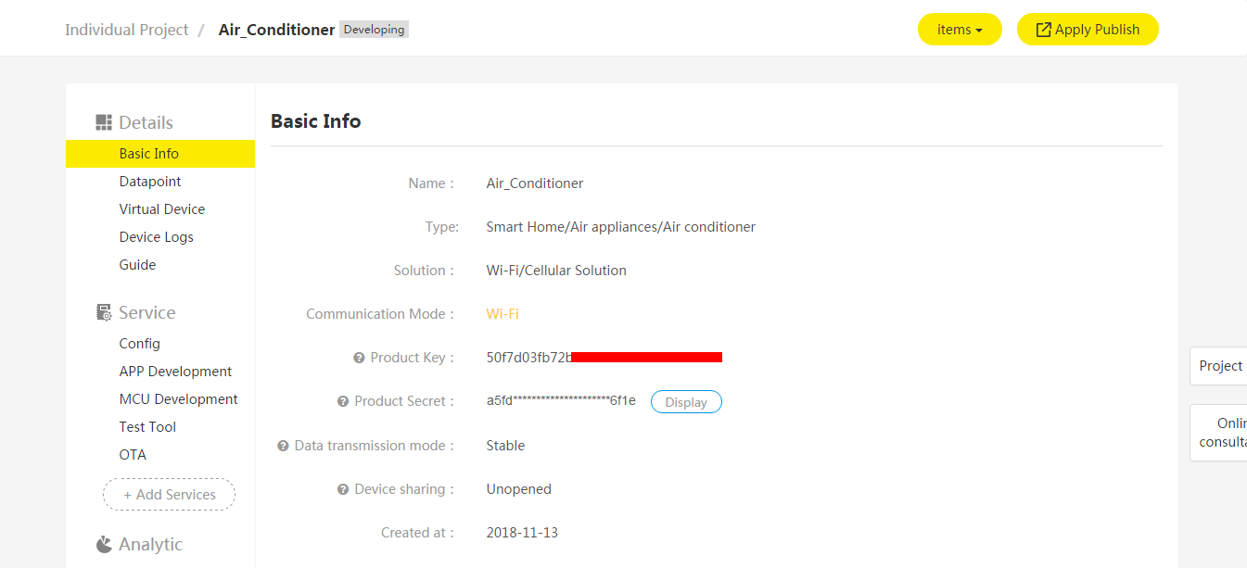Click the Wi-Fi communication mode link
This screenshot has height=568, width=1247.
tap(503, 314)
